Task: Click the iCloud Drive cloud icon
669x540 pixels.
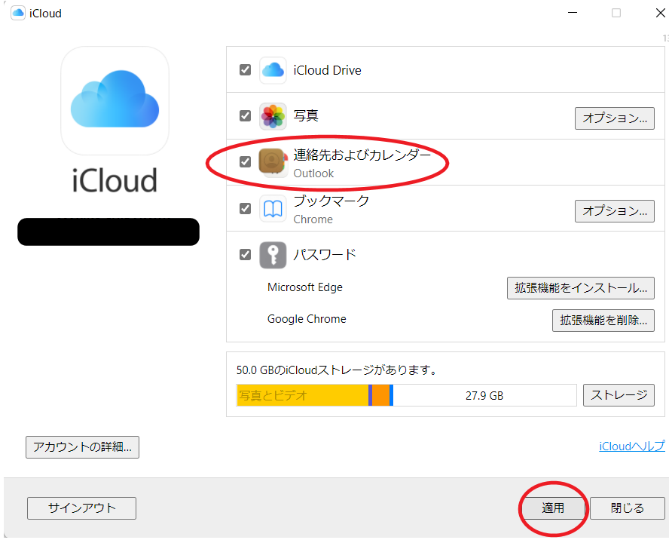Action: (x=273, y=70)
